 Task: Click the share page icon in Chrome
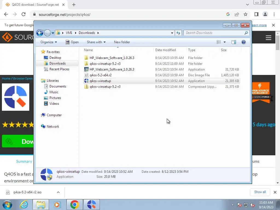tap(237, 14)
